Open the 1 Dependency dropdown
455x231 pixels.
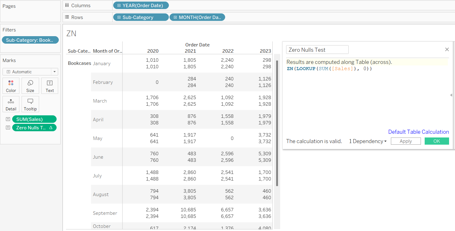[368, 141]
